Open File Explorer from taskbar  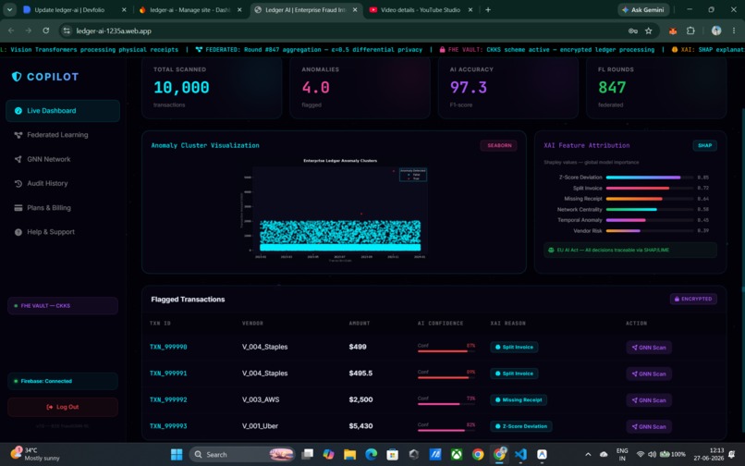tap(350, 455)
